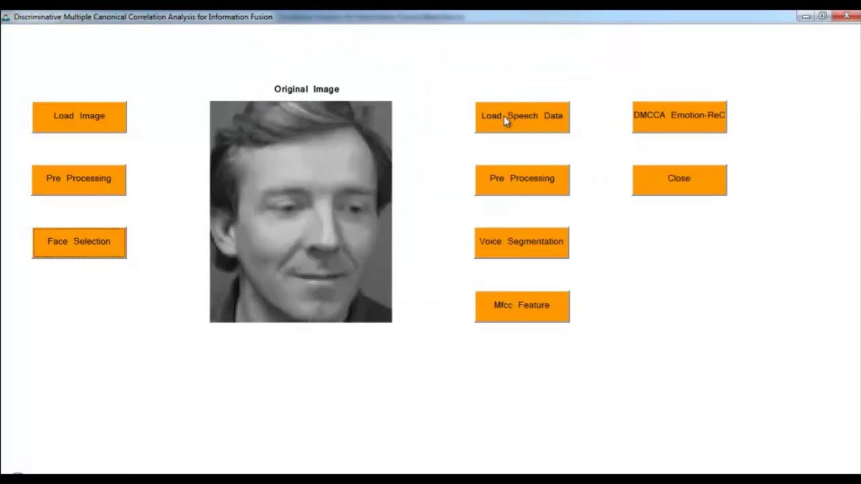This screenshot has height=484, width=861.
Task: Minimize the application window
Action: 806,16
